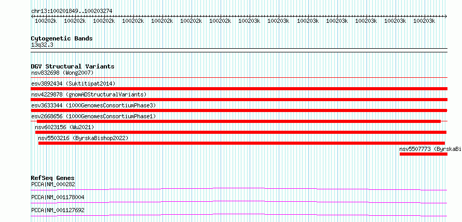Click the chr13:100201849..100203274 region label
The width and height of the screenshot is (462, 222).
click(x=72, y=11)
